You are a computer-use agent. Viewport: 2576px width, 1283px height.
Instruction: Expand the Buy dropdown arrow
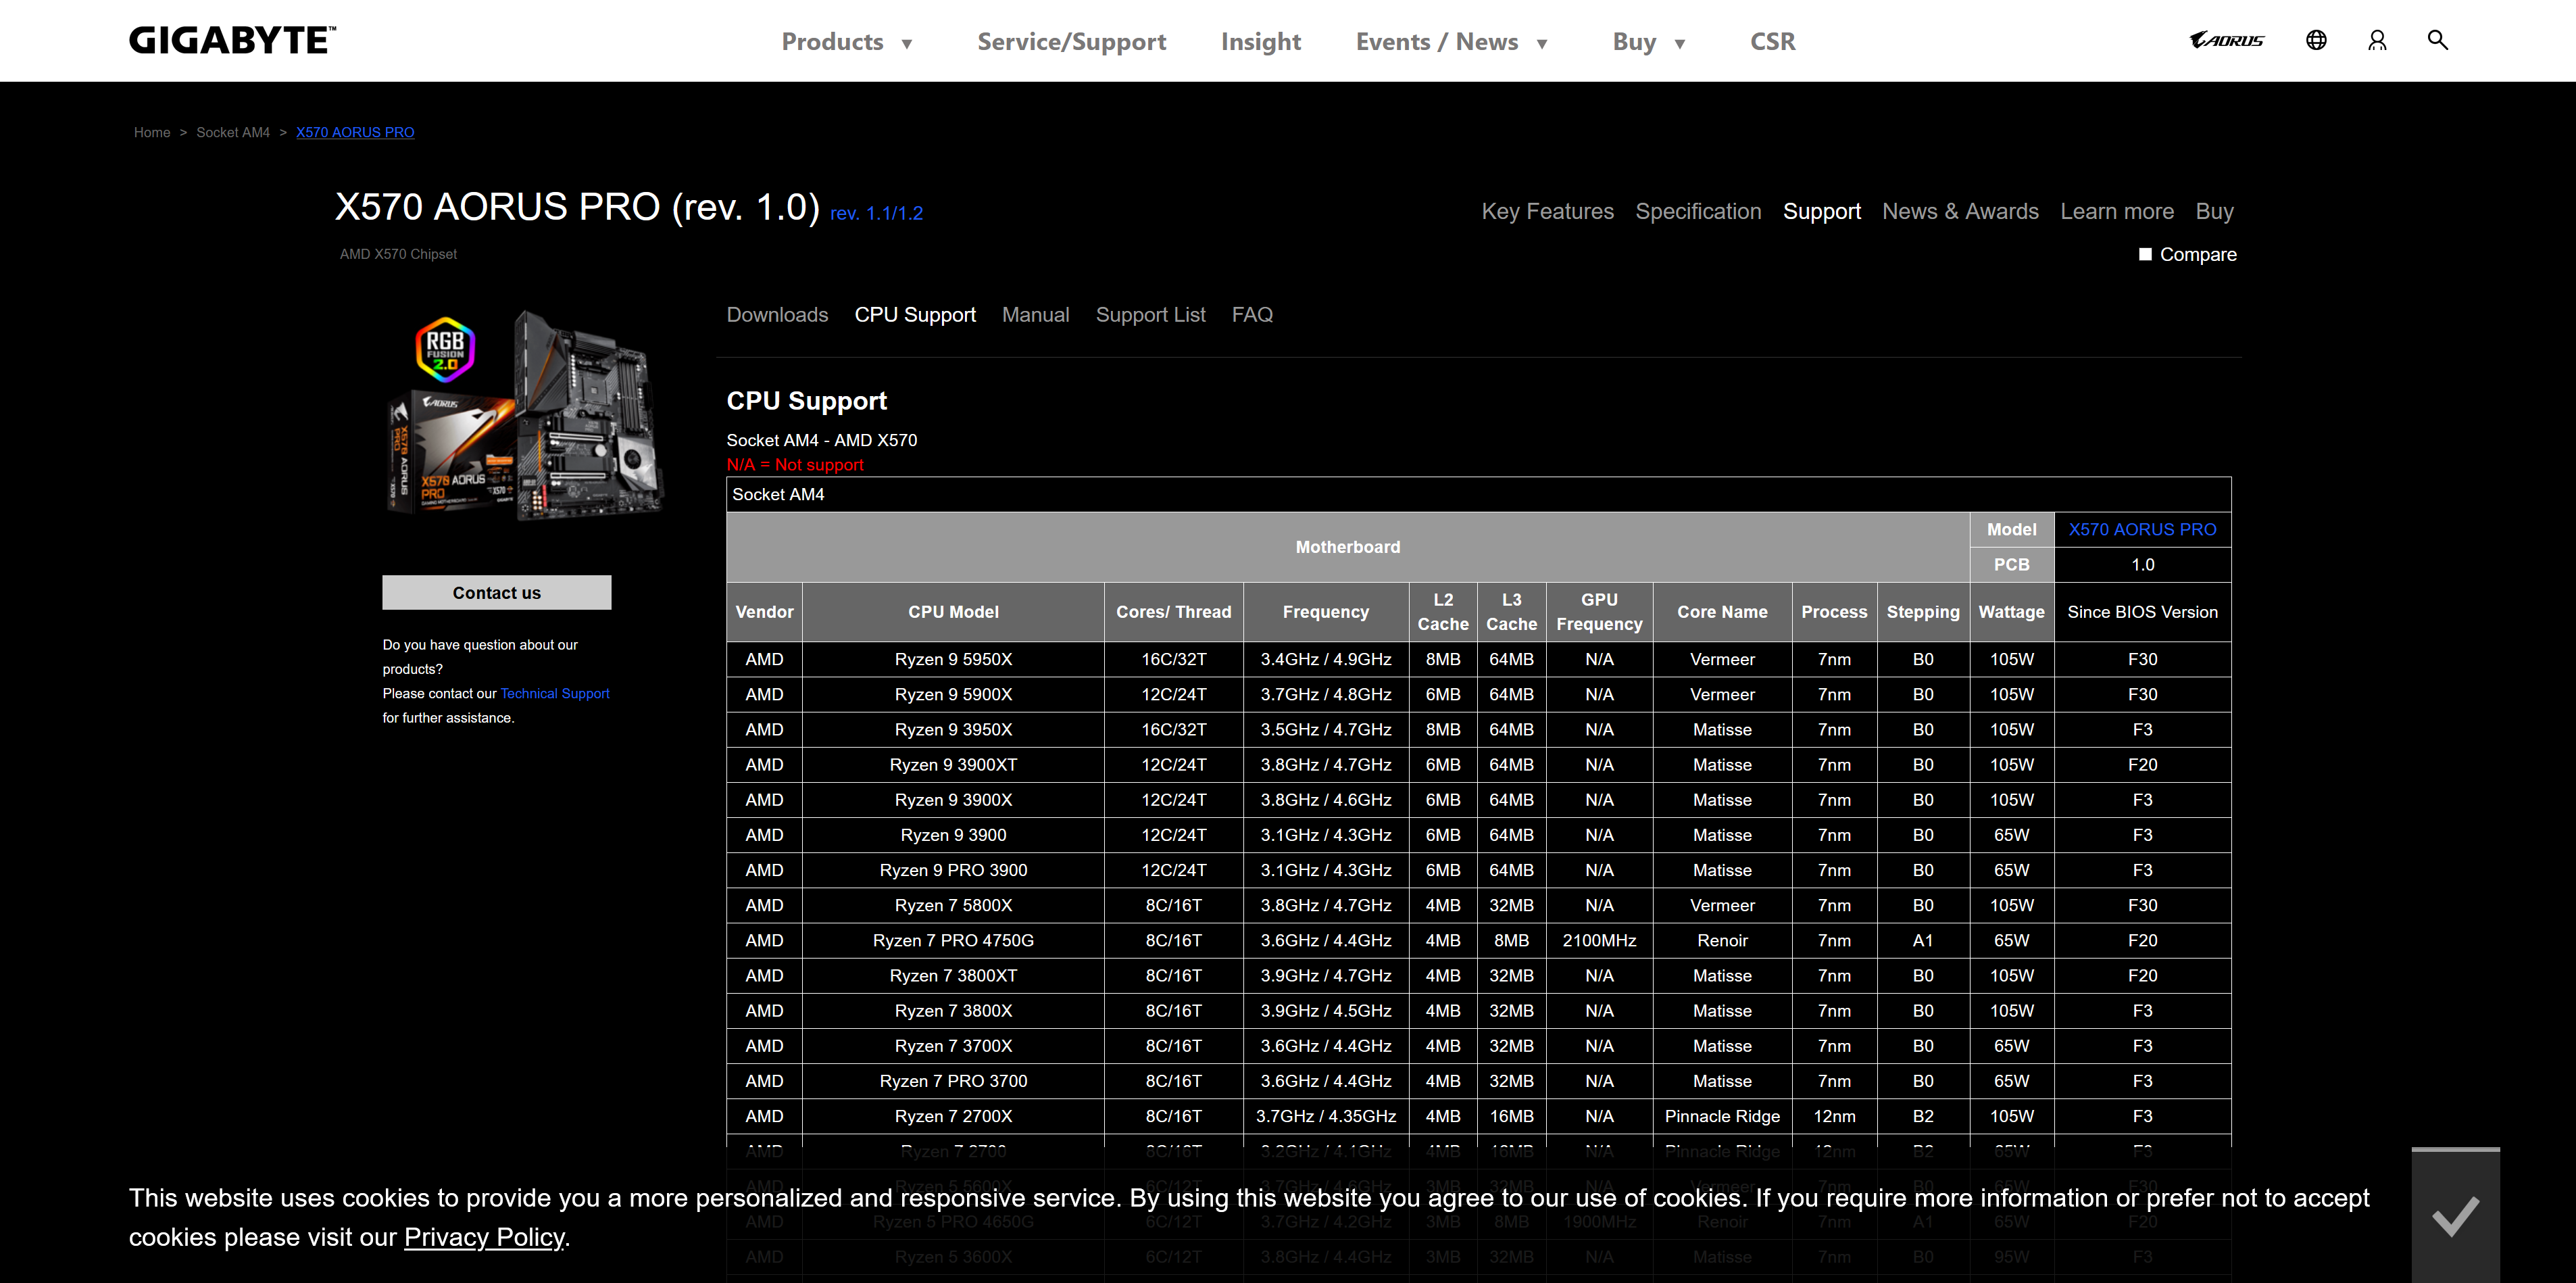click(1680, 43)
